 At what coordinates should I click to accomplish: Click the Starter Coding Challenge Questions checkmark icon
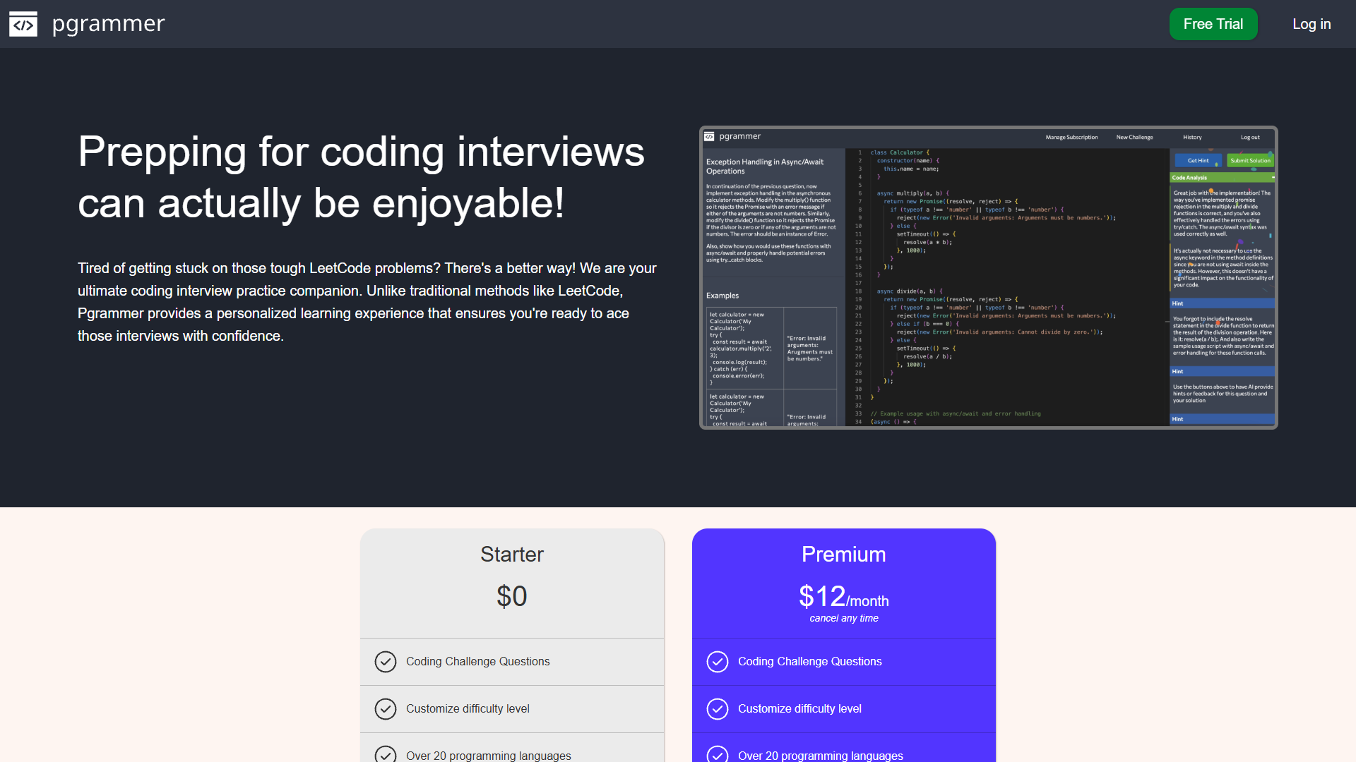tap(385, 662)
